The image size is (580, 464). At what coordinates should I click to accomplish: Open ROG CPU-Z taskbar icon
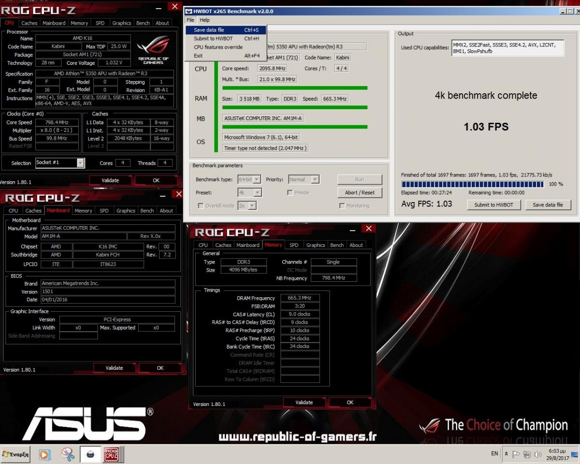point(112,454)
